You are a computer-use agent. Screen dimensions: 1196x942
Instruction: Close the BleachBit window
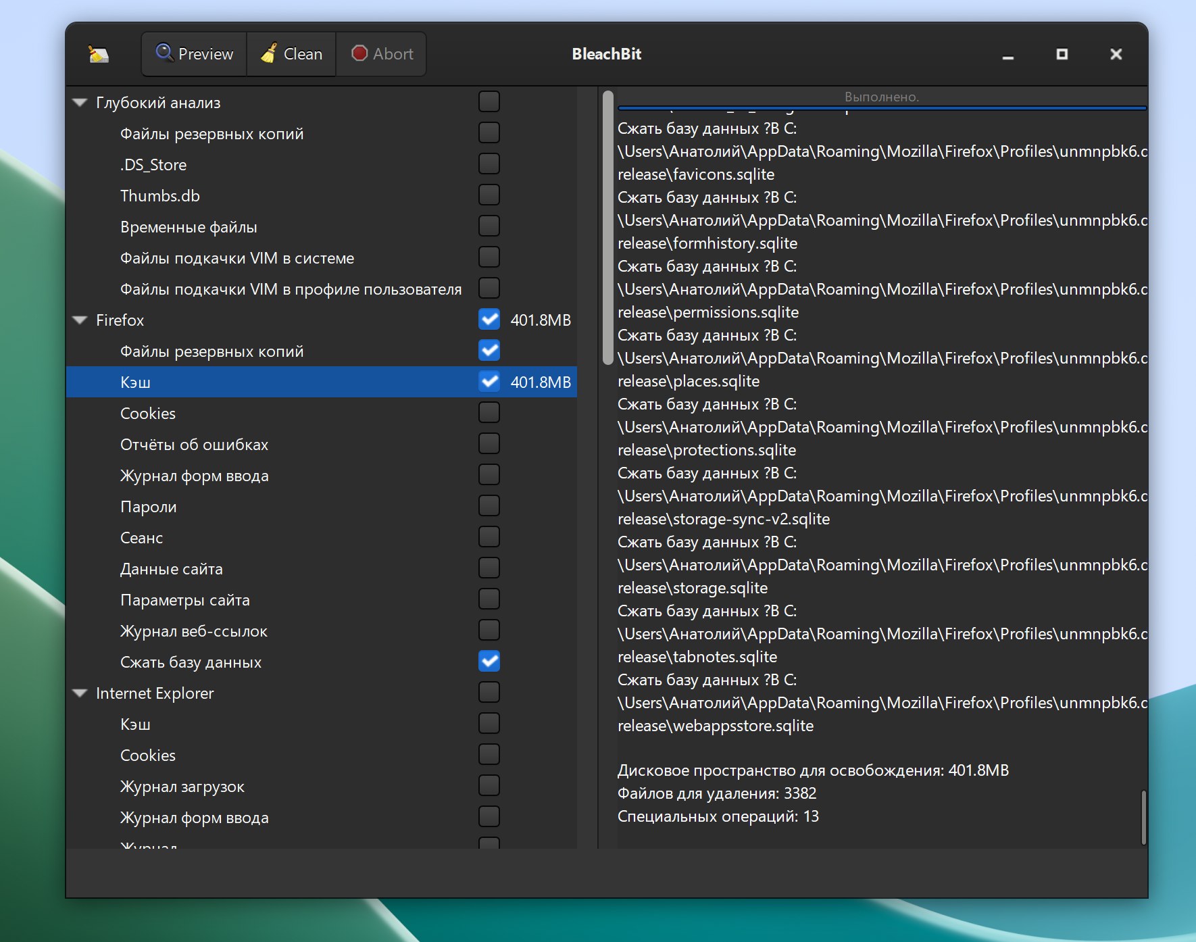1116,54
